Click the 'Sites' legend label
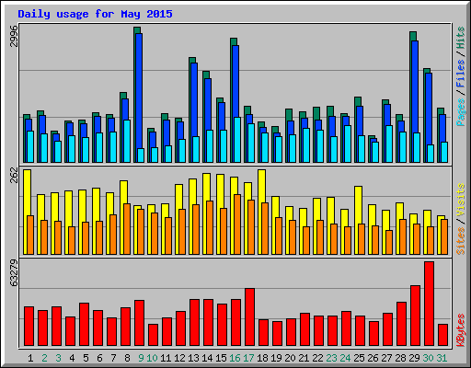 [x=461, y=241]
